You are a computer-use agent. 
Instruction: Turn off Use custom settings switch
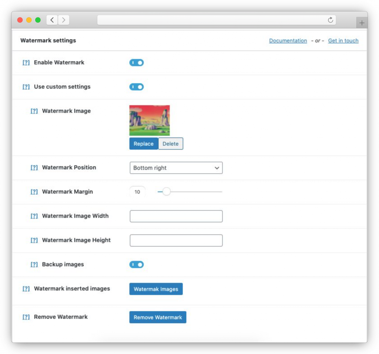136,87
